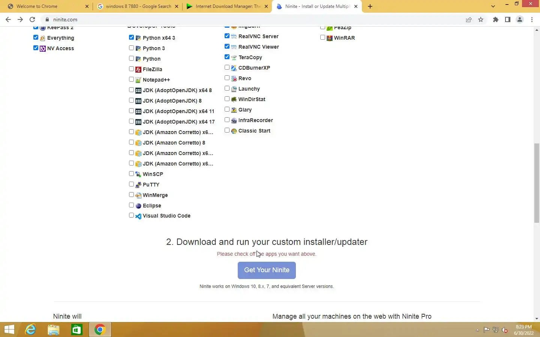Screen dimensions: 540x337
Task: Click the PuTTY app icon
Action: (138, 185)
